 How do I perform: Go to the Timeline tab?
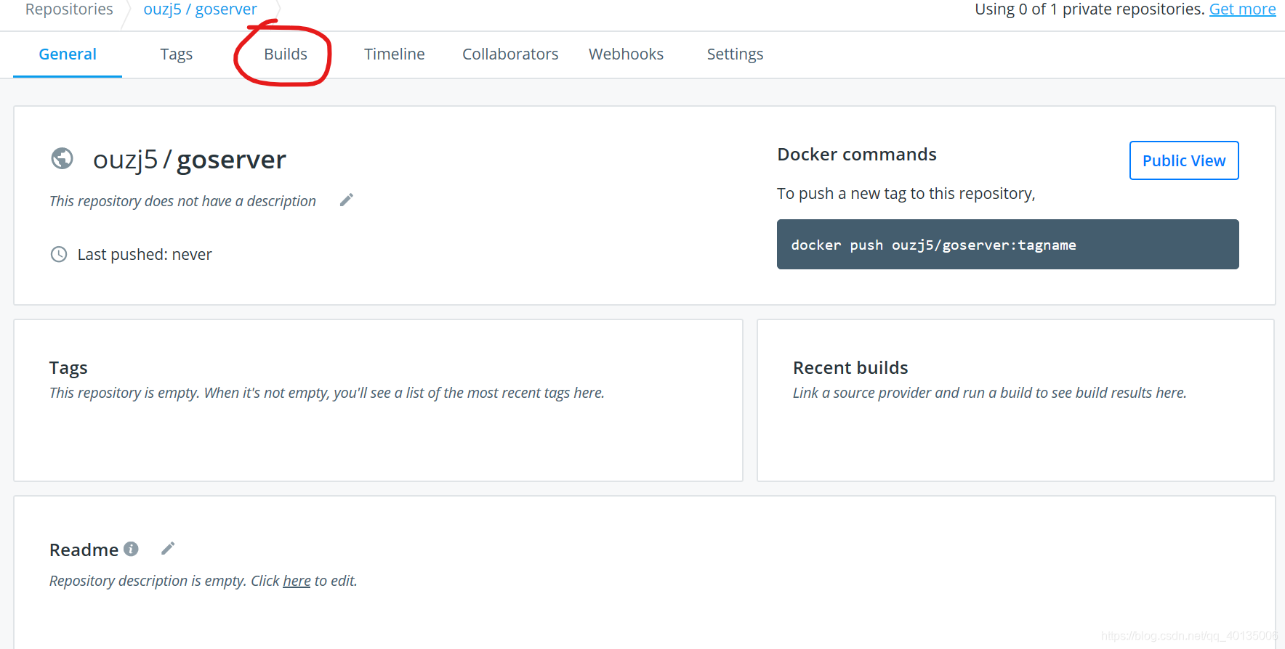point(395,54)
